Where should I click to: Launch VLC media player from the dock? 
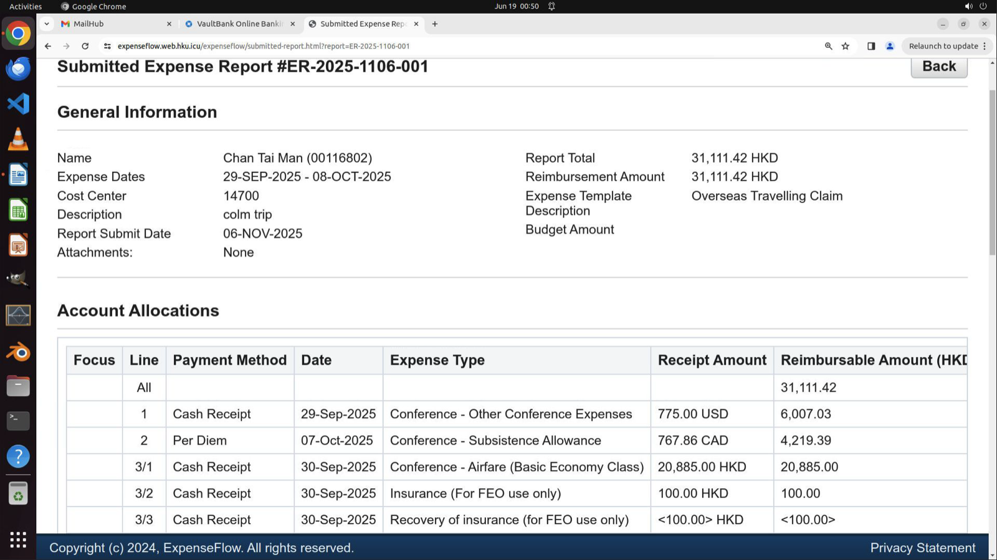click(18, 139)
